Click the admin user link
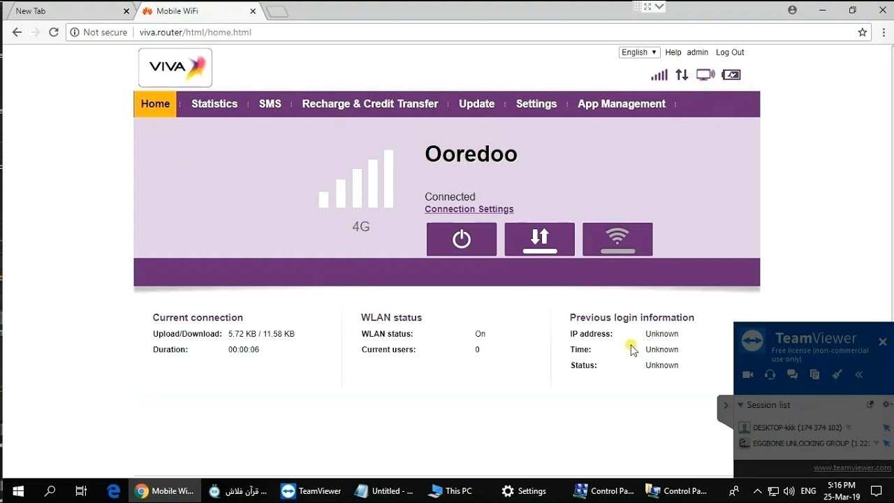The height and width of the screenshot is (503, 894). [698, 52]
